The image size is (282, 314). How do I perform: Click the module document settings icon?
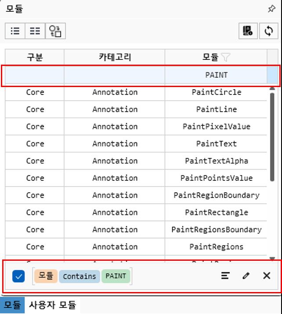pyautogui.click(x=248, y=31)
